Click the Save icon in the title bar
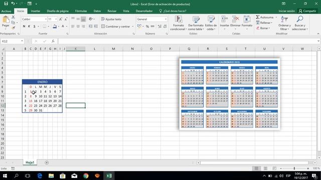Image resolution: width=321 pixels, height=180 pixels. (x=6, y=3)
